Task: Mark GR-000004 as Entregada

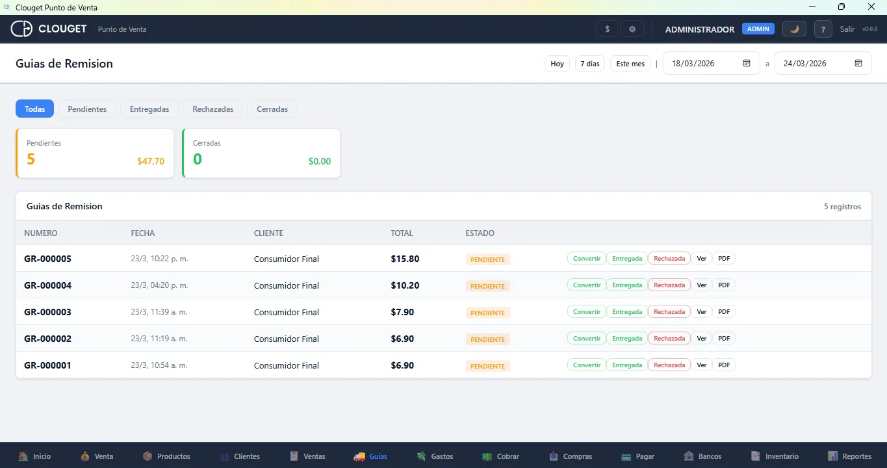Action: 627,285
